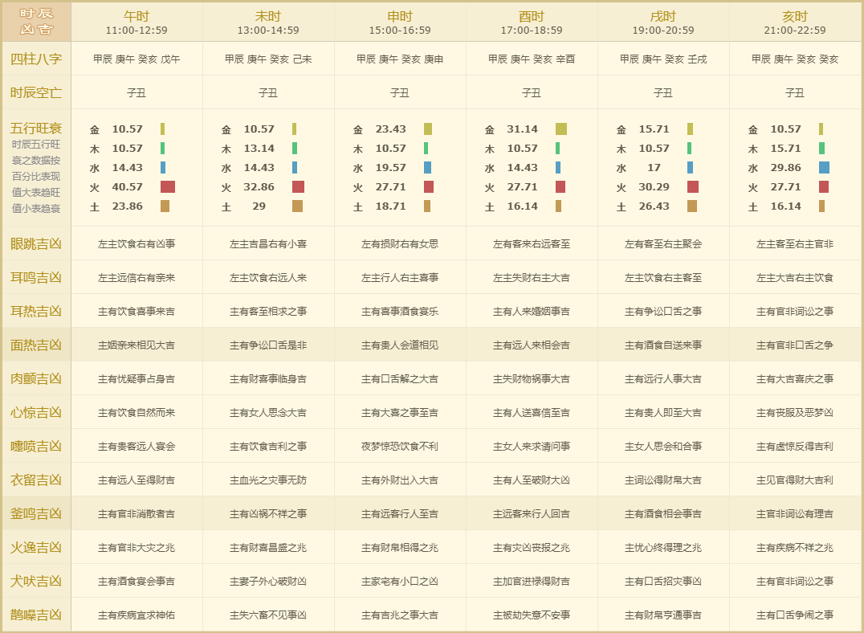Select the 未时 13:00-14:59 column header
Viewport: 864px width, 633px height.
click(268, 22)
